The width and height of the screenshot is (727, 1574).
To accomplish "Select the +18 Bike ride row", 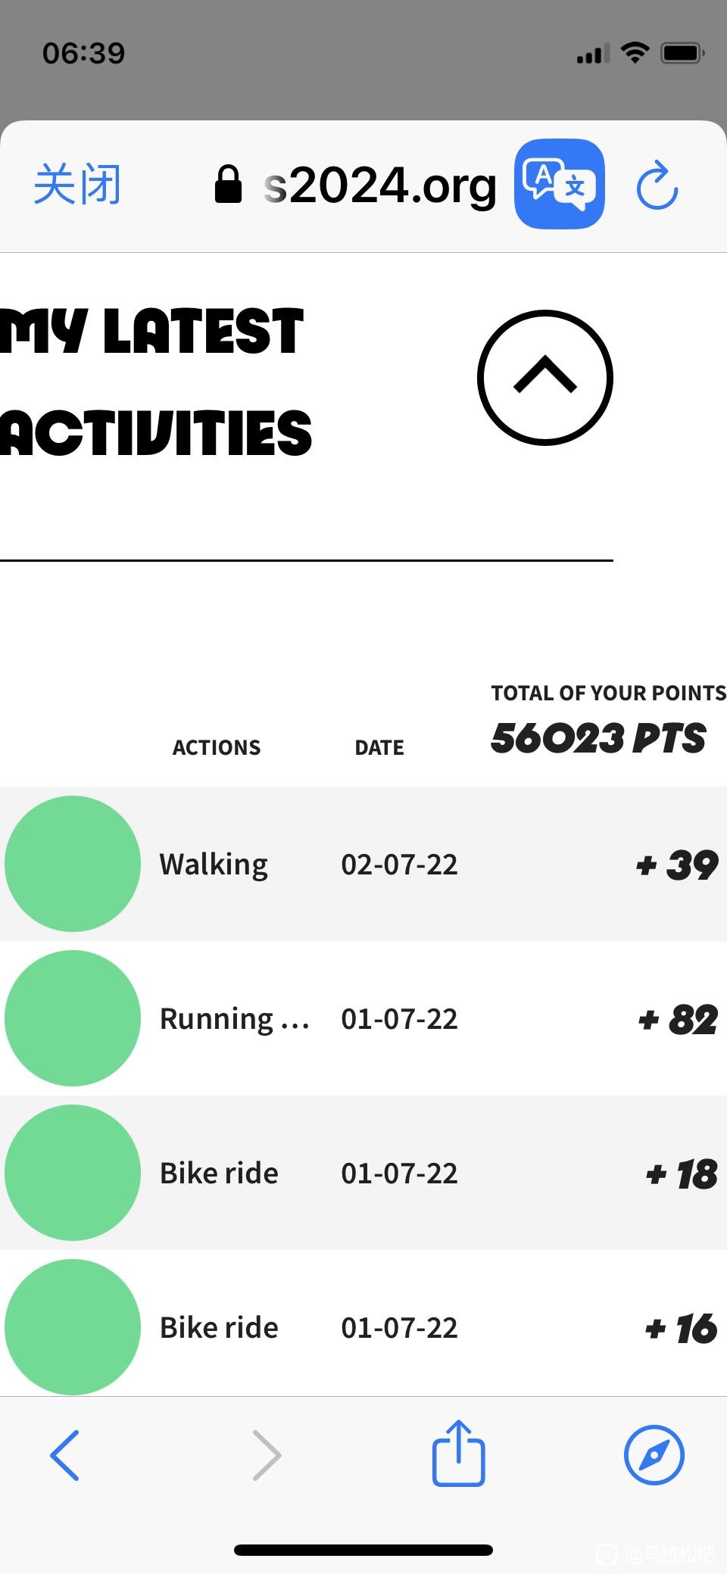I will tap(363, 1173).
